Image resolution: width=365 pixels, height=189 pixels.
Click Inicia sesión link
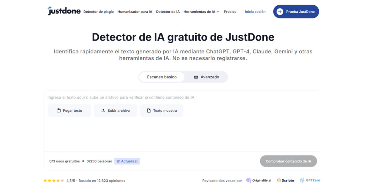pos(255,12)
